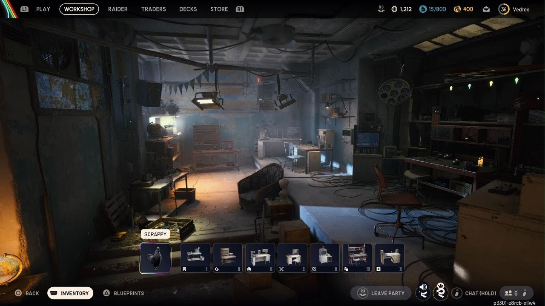The image size is (545, 306).
Task: Open the station card with crossed-tools icon
Action: point(293,258)
